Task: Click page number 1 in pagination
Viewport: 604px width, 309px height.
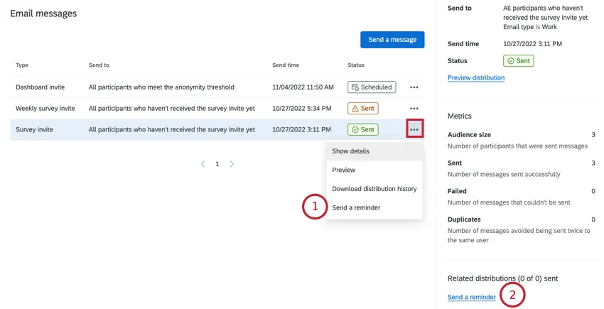Action: (217, 164)
